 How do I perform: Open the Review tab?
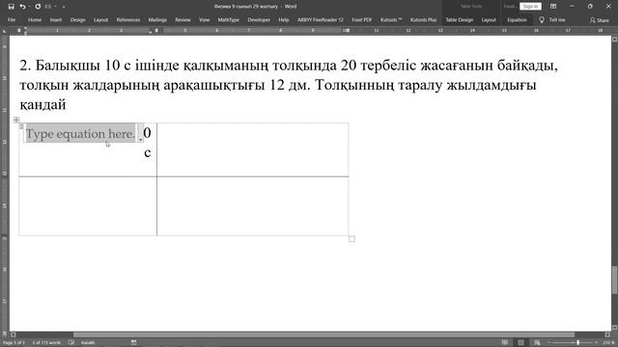(x=183, y=19)
